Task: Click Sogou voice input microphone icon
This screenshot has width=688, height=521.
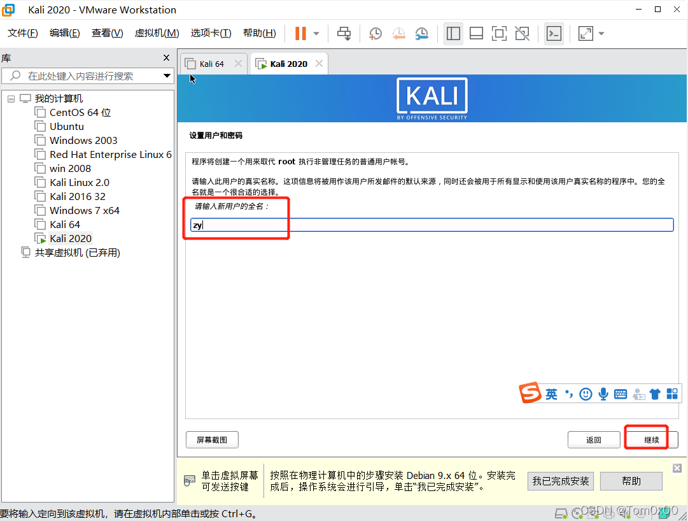Action: tap(604, 394)
